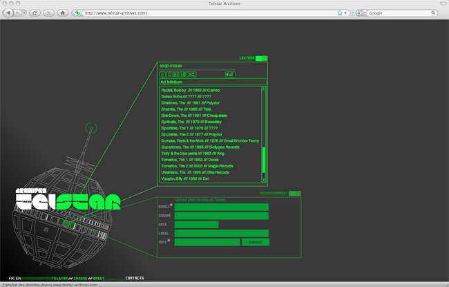Screen dimensions: 449x287
Task: Go to the previous track in the player
Action: 182,74
